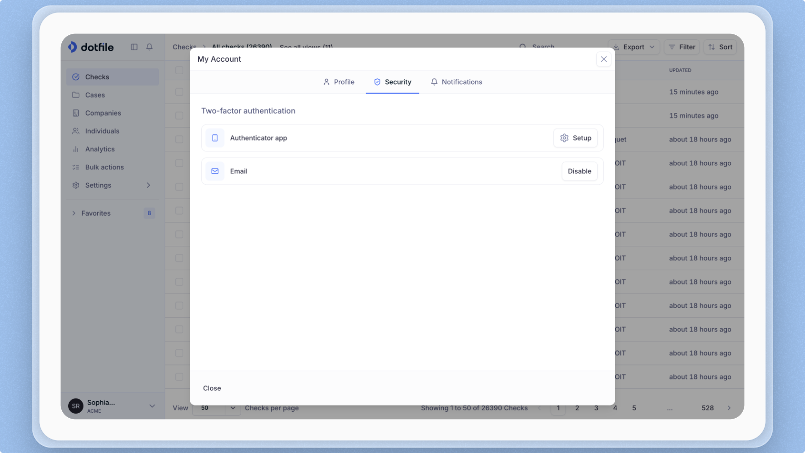Image resolution: width=805 pixels, height=453 pixels.
Task: Open Bulk actions in the sidebar
Action: pyautogui.click(x=113, y=167)
